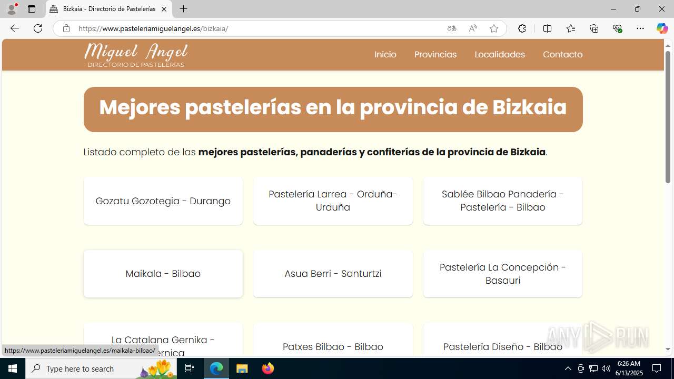The width and height of the screenshot is (674, 379).
Task: Open Asua Berri - Santurtzi listing
Action: coord(333,274)
